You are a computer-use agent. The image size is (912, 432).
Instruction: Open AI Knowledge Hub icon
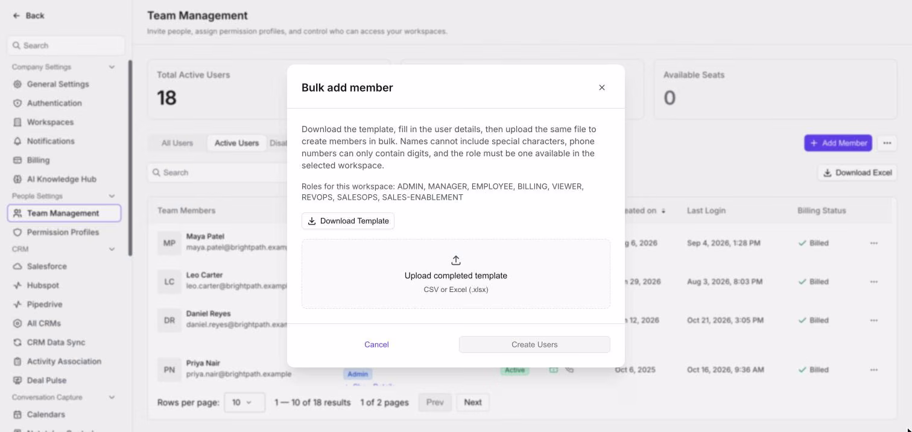(x=17, y=179)
